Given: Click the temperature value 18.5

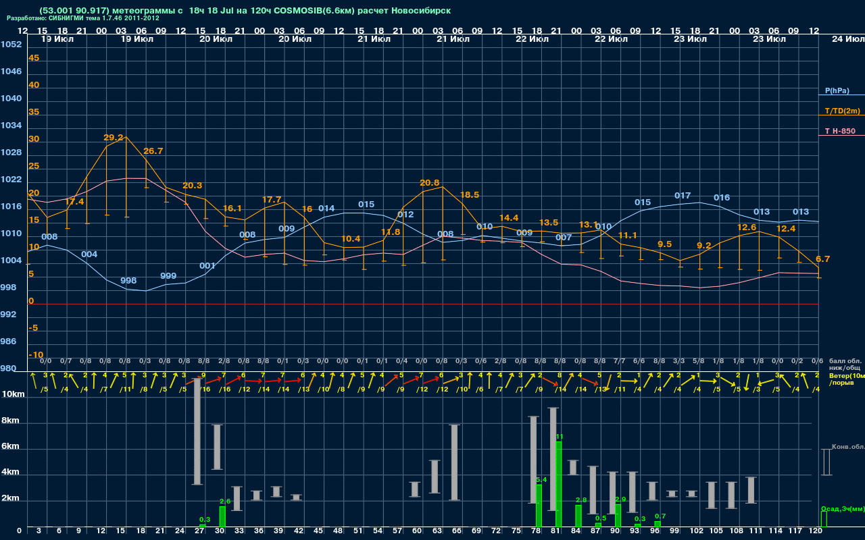Looking at the screenshot, I should pyautogui.click(x=470, y=195).
